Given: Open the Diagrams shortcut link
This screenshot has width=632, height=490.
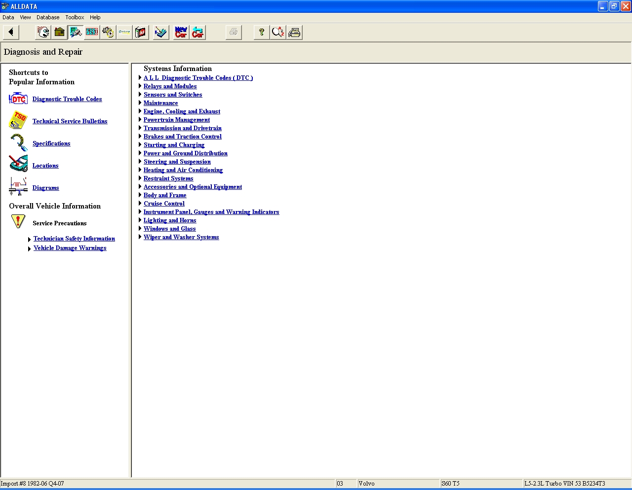Looking at the screenshot, I should pos(45,188).
